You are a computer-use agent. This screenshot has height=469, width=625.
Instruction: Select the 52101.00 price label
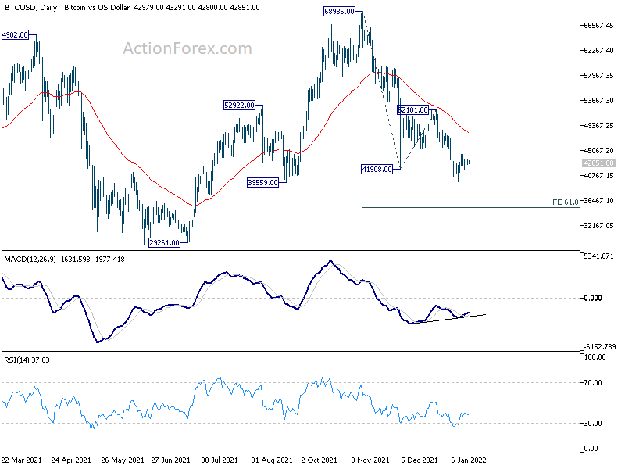(413, 109)
